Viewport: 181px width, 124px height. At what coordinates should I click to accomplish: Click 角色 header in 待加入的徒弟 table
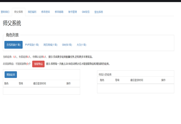pyautogui.click(x=102, y=80)
